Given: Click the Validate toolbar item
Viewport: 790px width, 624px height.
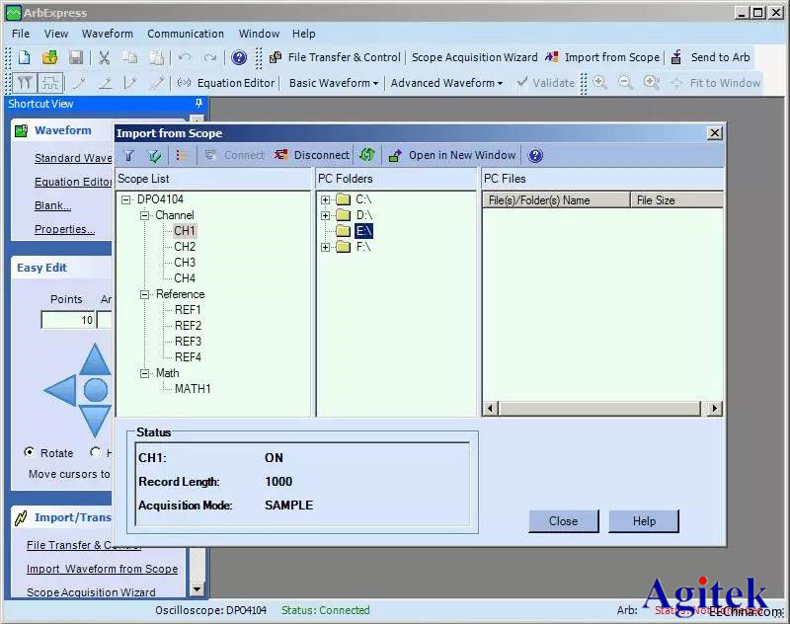Looking at the screenshot, I should pyautogui.click(x=546, y=83).
